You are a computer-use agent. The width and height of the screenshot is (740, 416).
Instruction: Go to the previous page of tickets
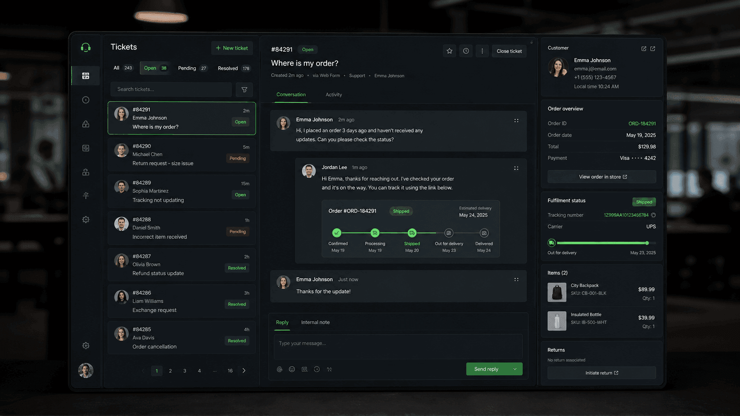[x=143, y=370]
